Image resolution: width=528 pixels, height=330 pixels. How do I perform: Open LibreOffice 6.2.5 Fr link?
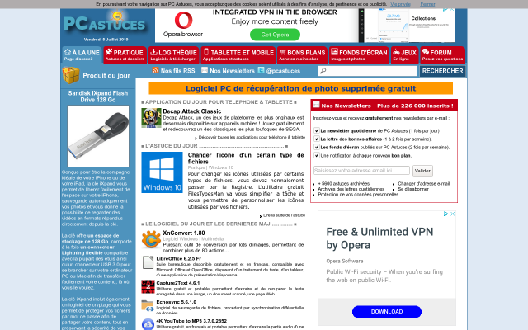point(178,258)
